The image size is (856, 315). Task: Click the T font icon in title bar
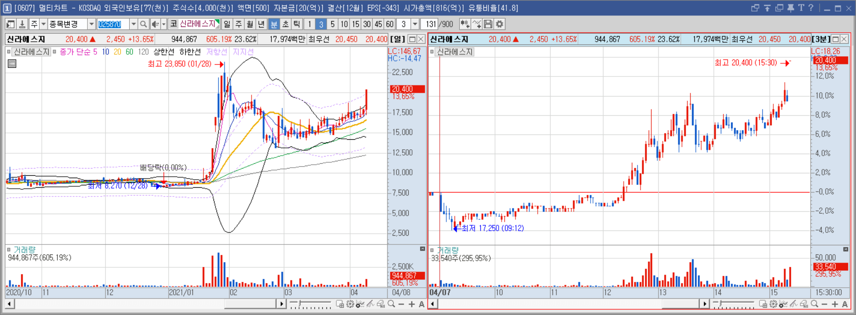(x=801, y=8)
